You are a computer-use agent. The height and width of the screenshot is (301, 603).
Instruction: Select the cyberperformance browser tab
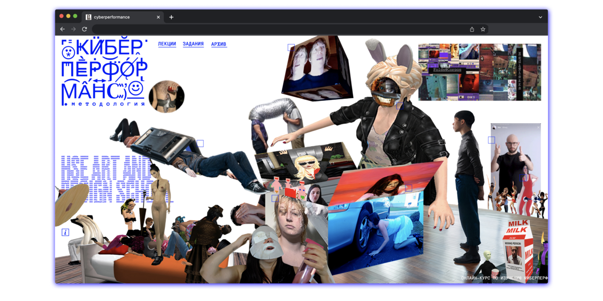pos(123,17)
